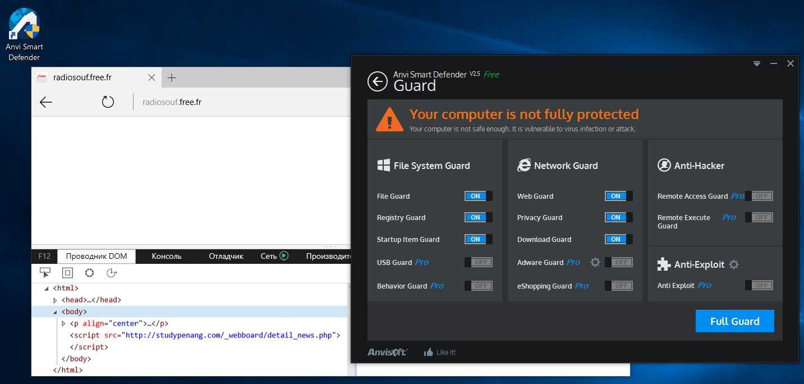Click the tab favicon of radiosouf.free.fr

click(x=42, y=77)
